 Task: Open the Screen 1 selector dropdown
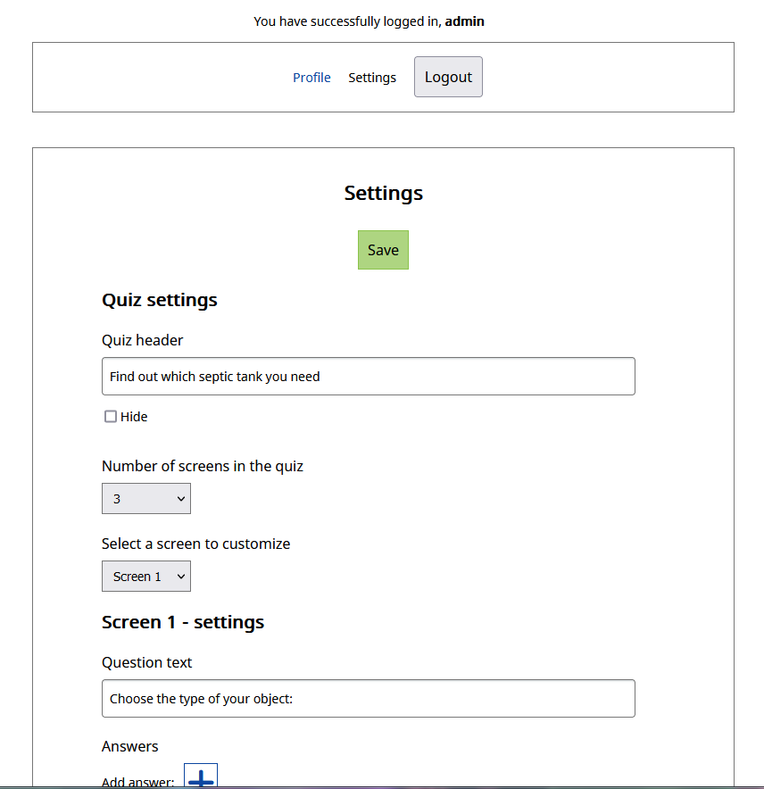(x=146, y=577)
